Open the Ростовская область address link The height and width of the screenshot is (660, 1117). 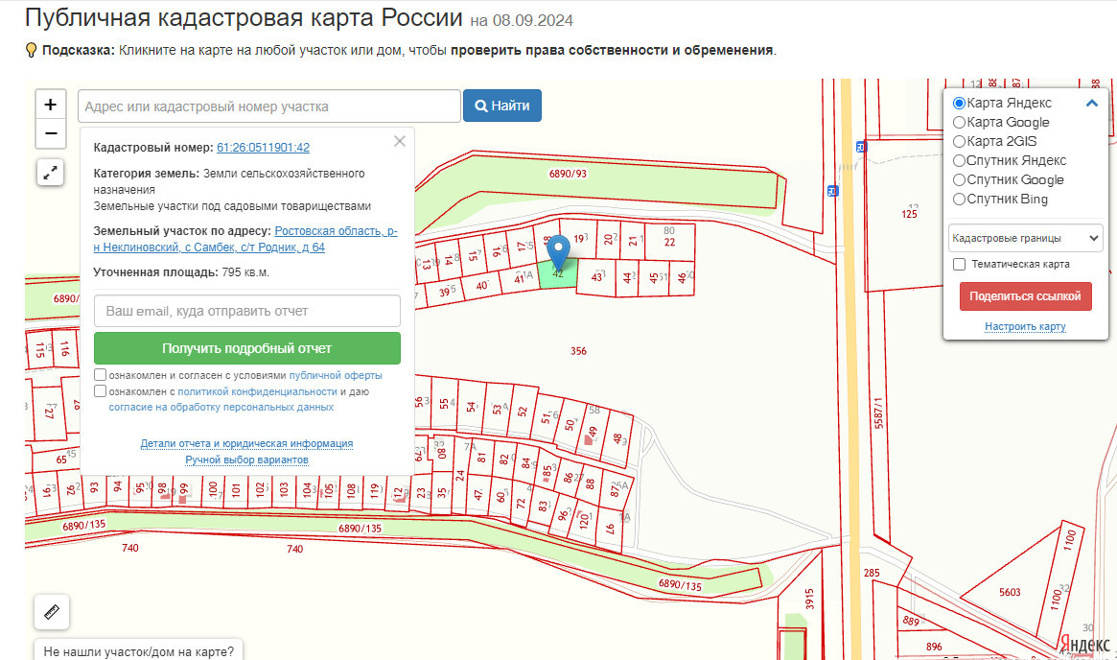[x=245, y=239]
